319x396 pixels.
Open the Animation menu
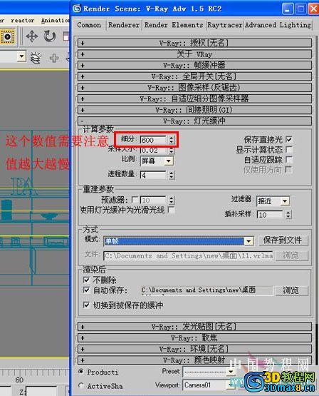(x=55, y=21)
